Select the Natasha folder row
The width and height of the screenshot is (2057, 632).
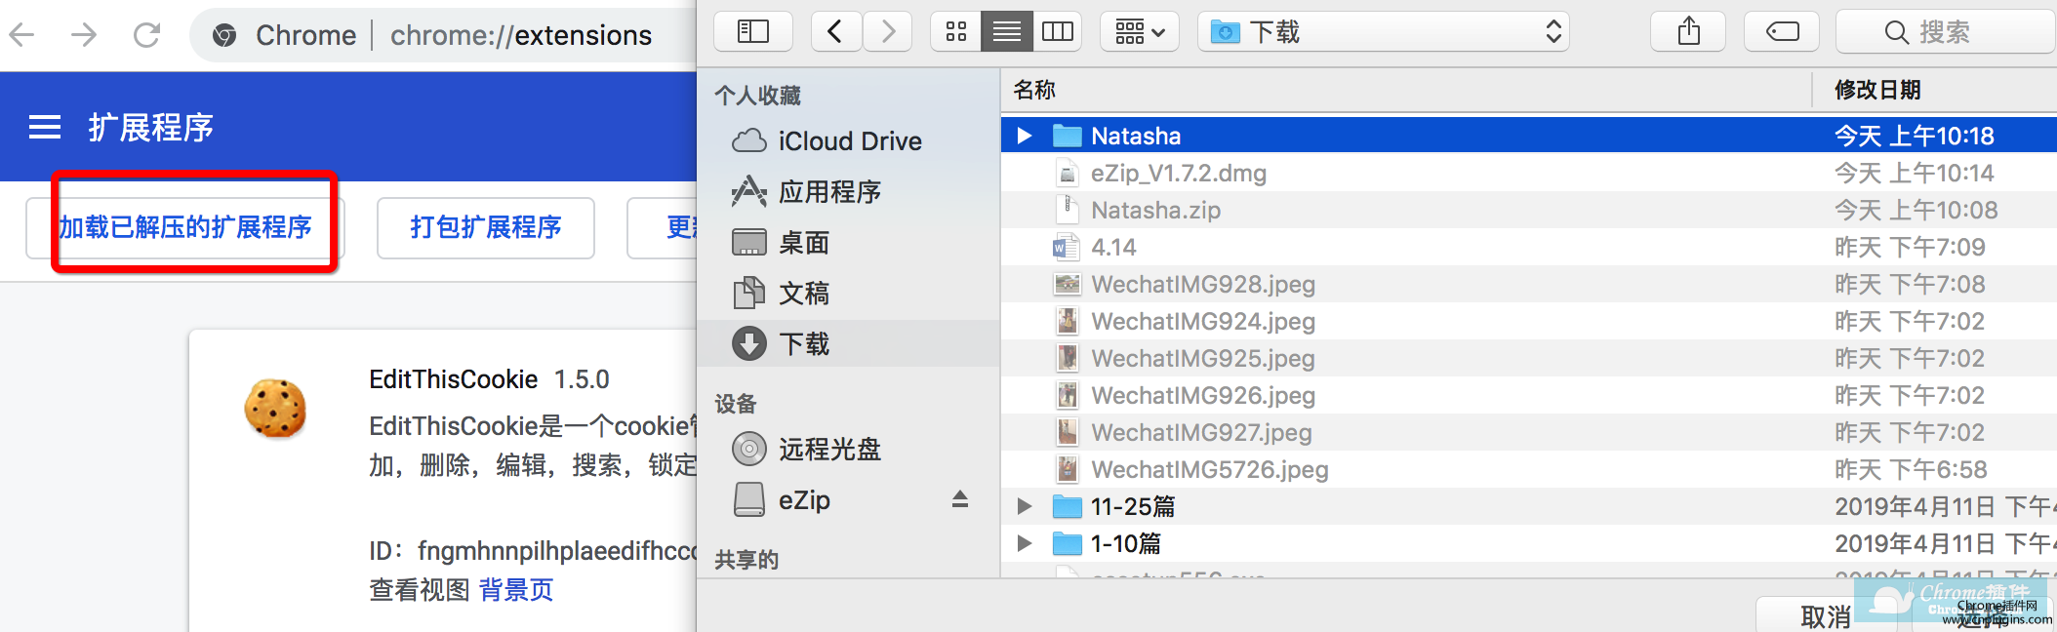point(1529,136)
